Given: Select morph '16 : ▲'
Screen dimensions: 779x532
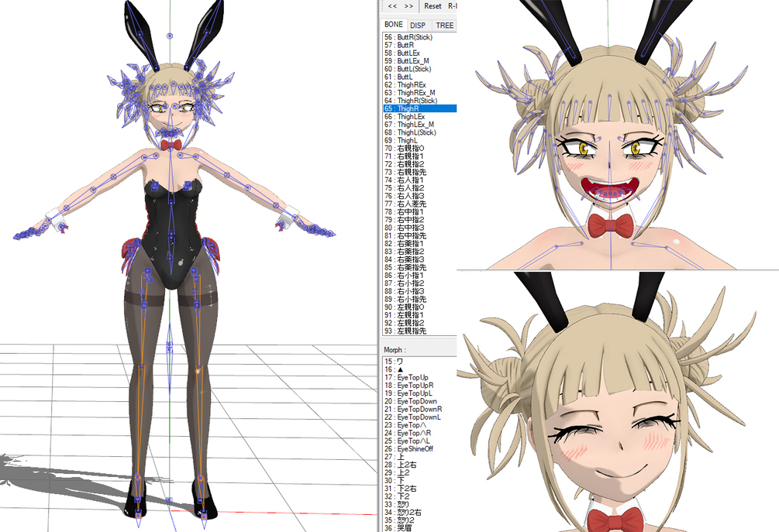Looking at the screenshot, I should coord(420,369).
